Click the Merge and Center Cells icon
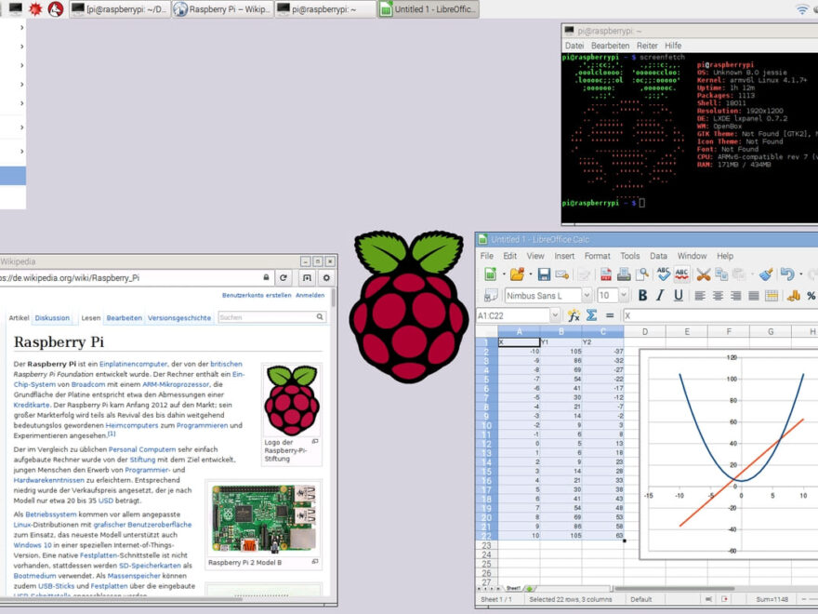This screenshot has width=818, height=614. pos(772,296)
